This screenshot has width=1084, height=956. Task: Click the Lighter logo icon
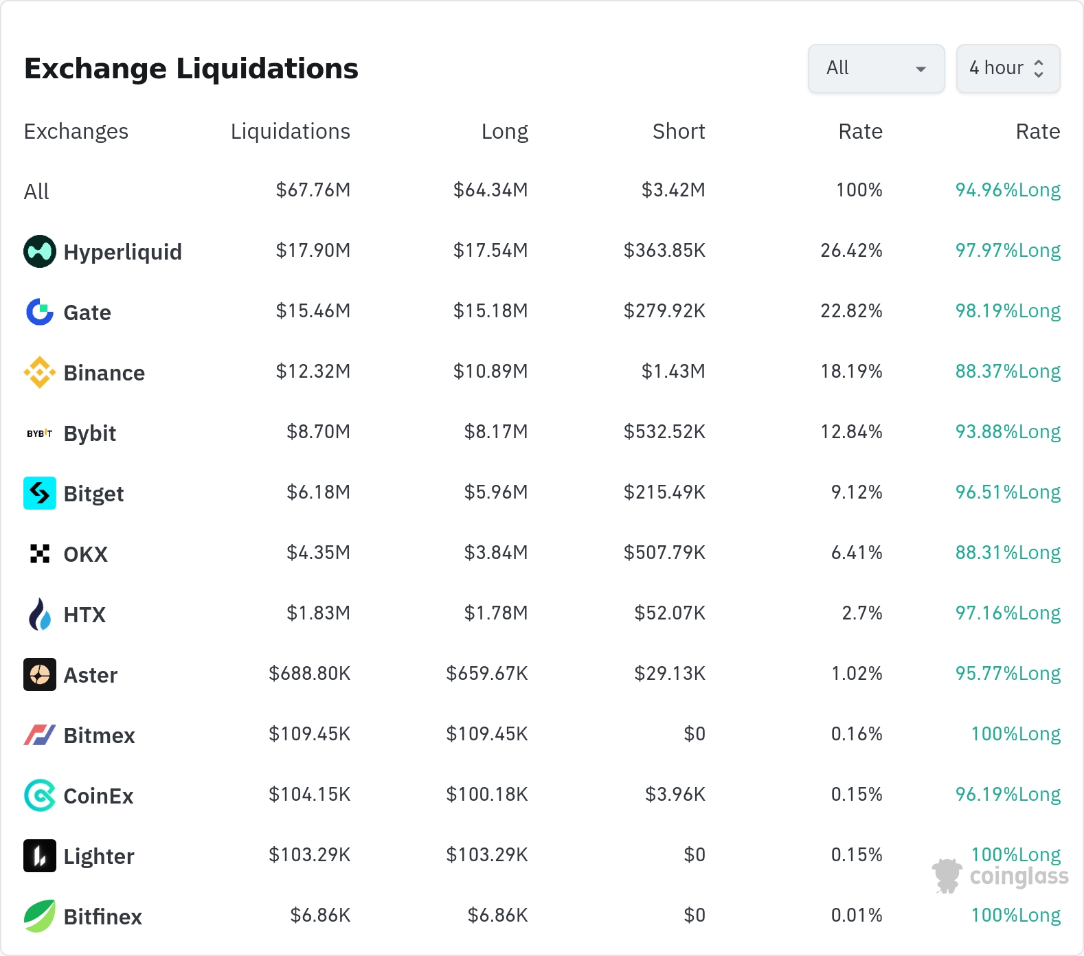[40, 856]
